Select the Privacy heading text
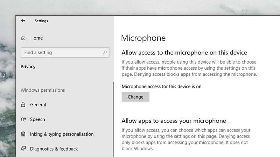280x157 pixels. coord(28,67)
